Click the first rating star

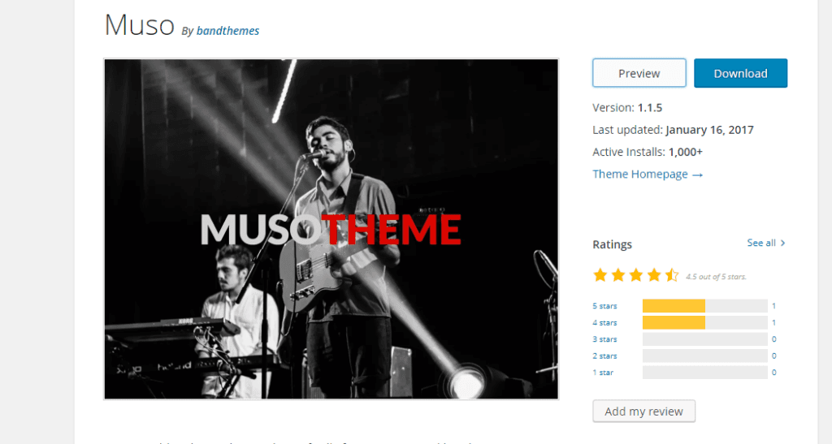pos(600,275)
